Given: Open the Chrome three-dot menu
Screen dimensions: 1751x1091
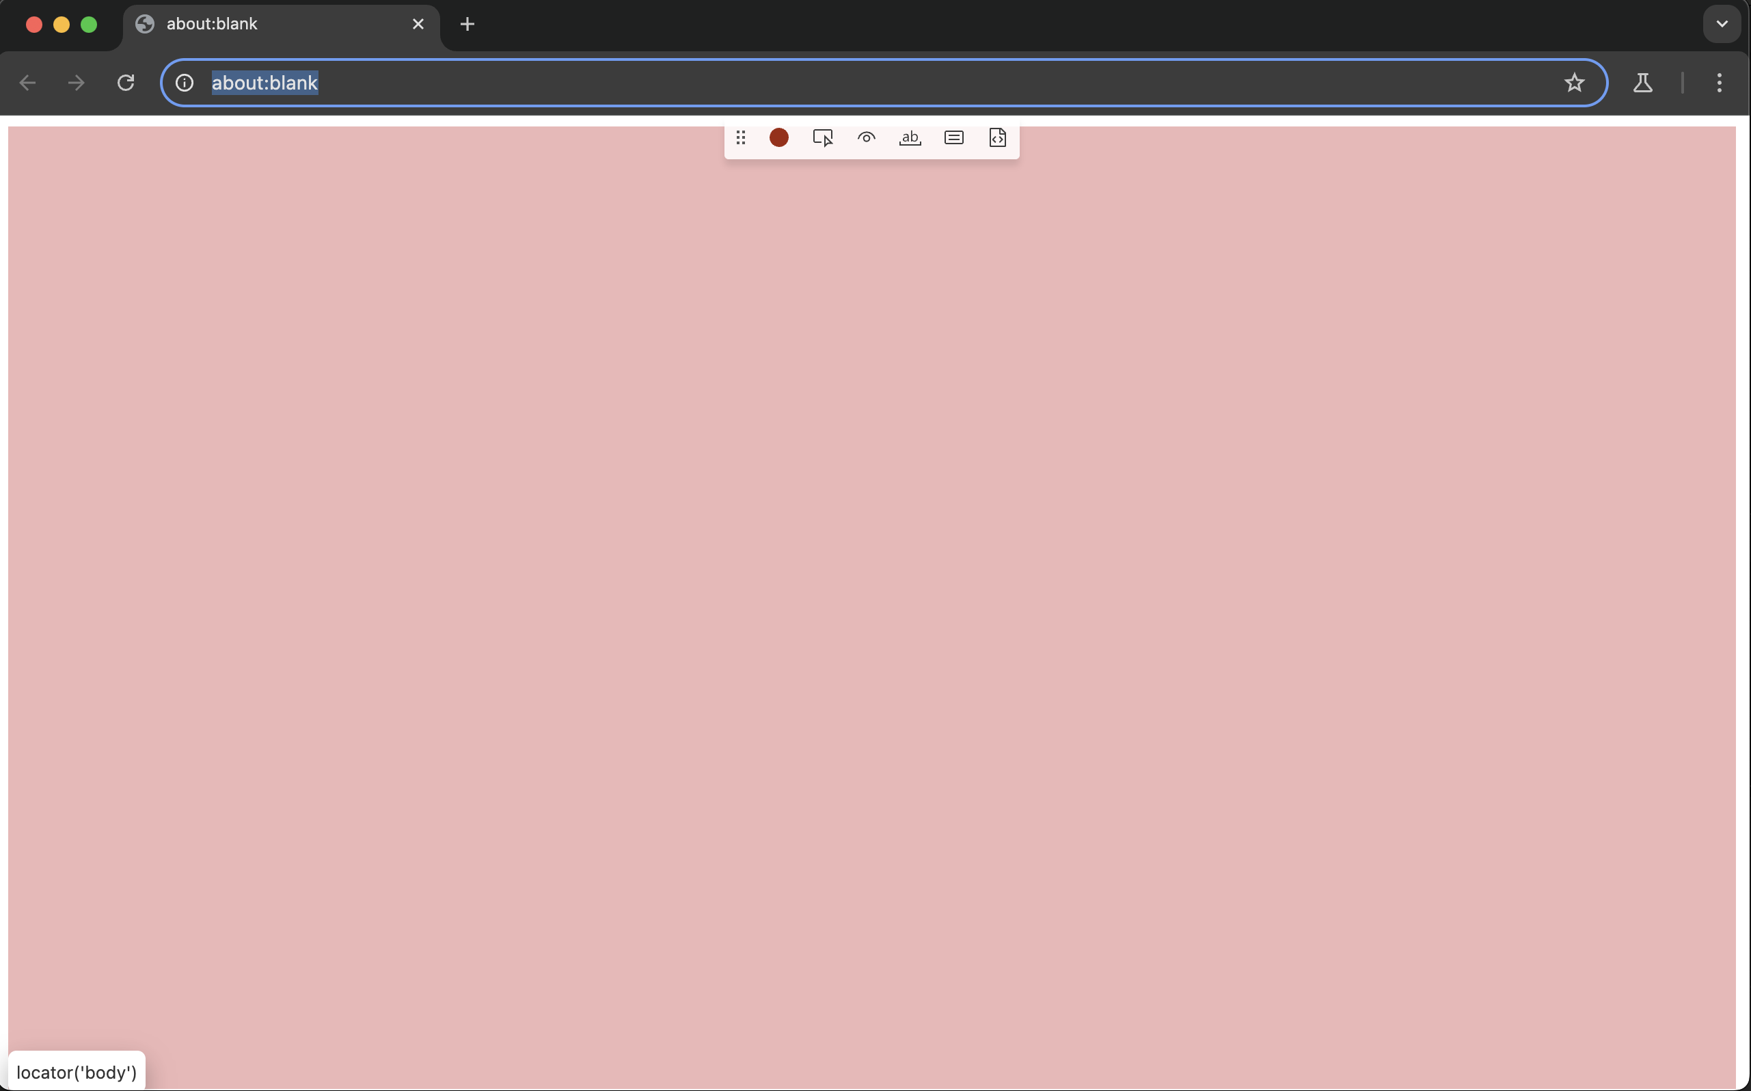Looking at the screenshot, I should (x=1720, y=83).
